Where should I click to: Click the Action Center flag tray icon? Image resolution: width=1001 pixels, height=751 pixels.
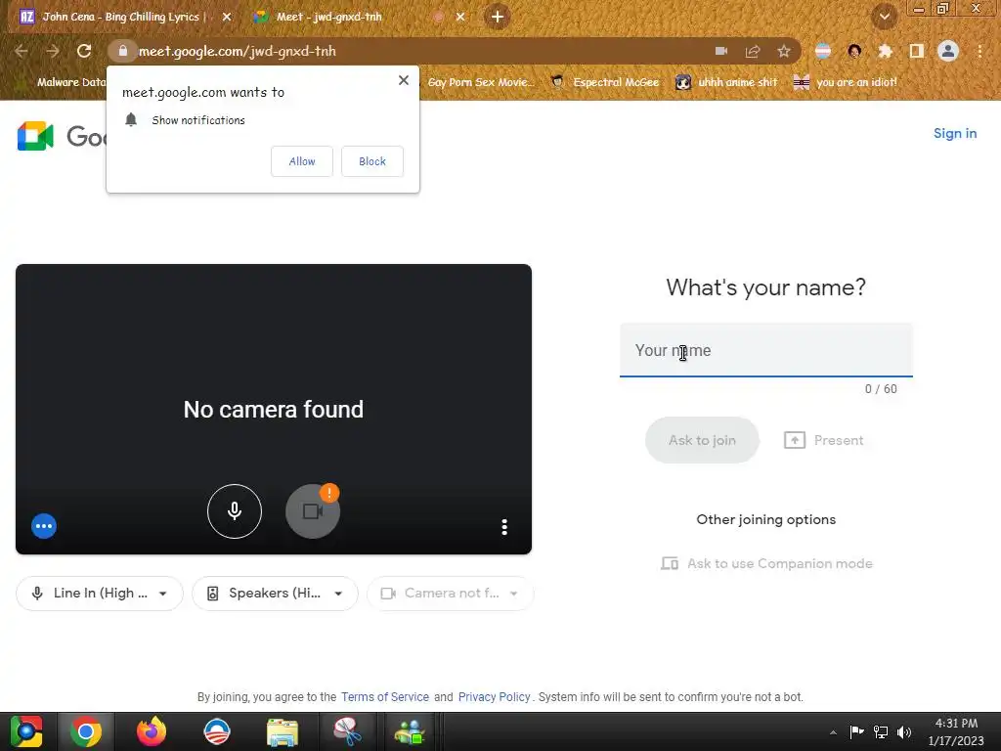[856, 731]
